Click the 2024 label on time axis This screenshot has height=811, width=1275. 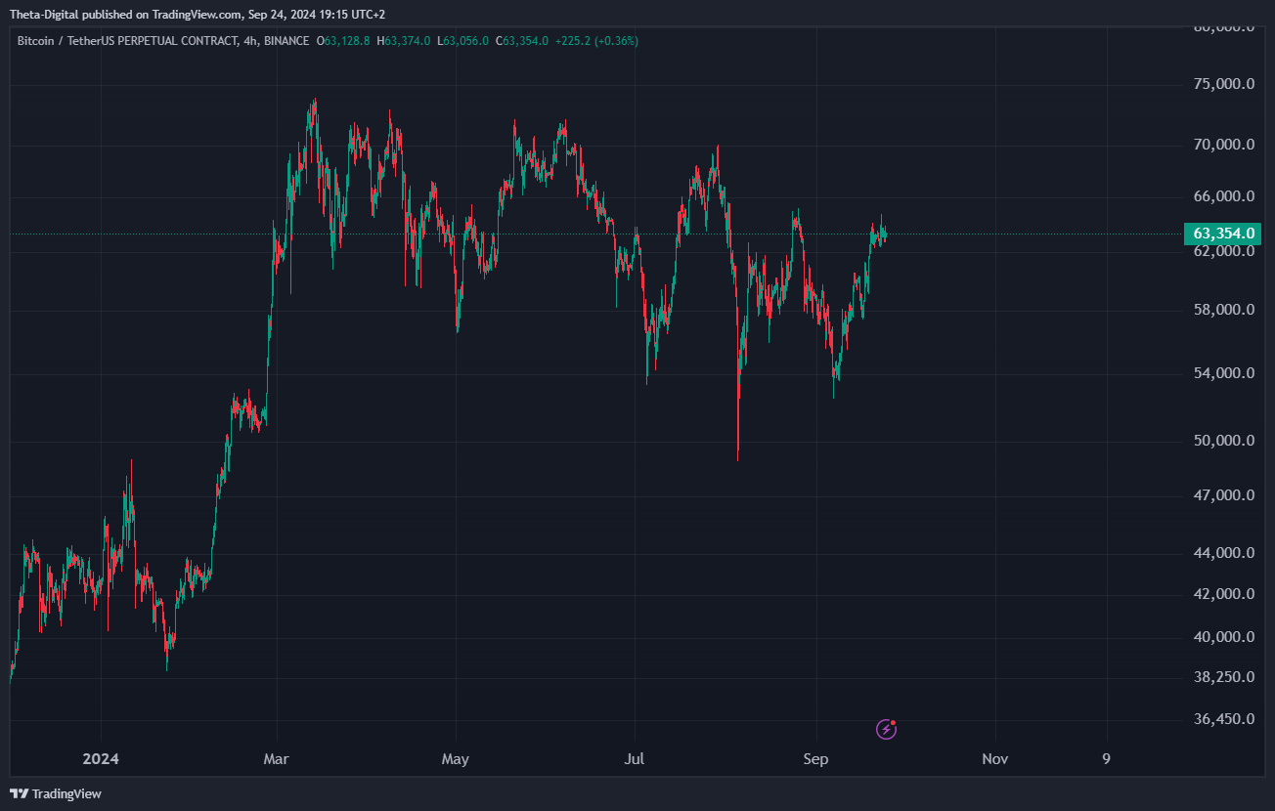pyautogui.click(x=101, y=759)
